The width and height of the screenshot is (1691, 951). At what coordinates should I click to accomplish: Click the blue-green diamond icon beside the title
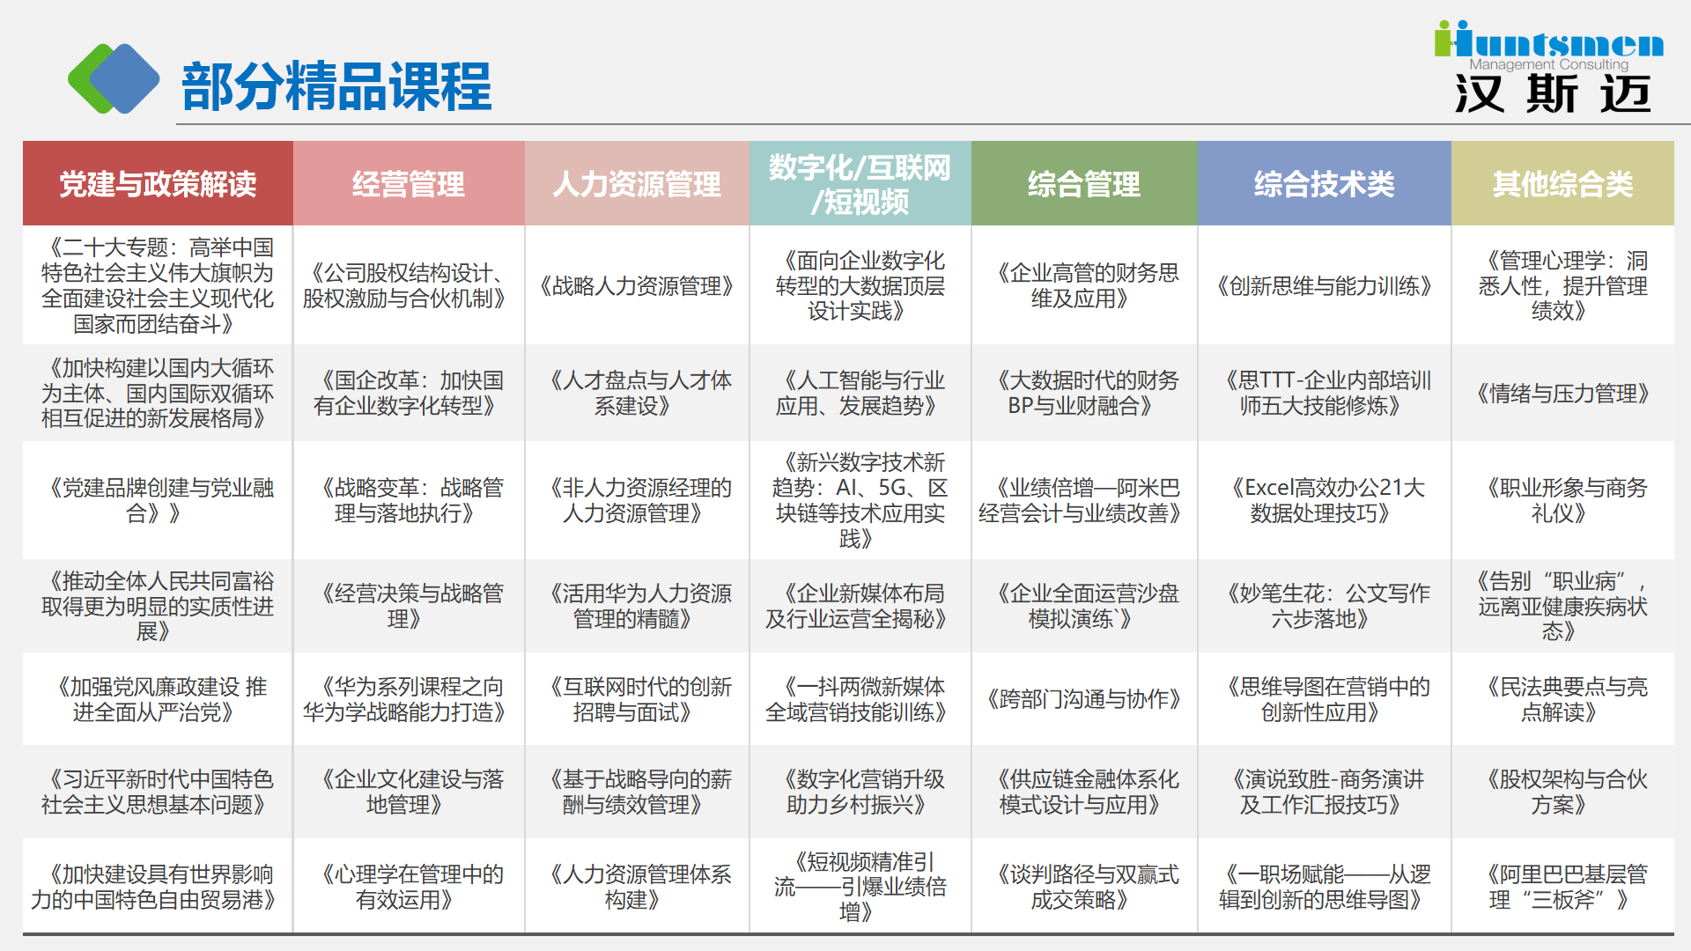click(114, 78)
